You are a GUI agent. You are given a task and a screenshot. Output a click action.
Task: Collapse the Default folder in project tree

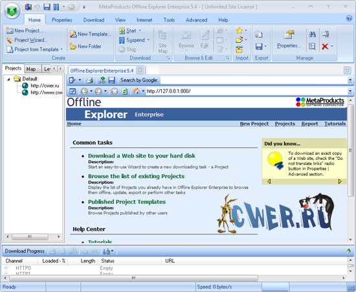pos(8,79)
